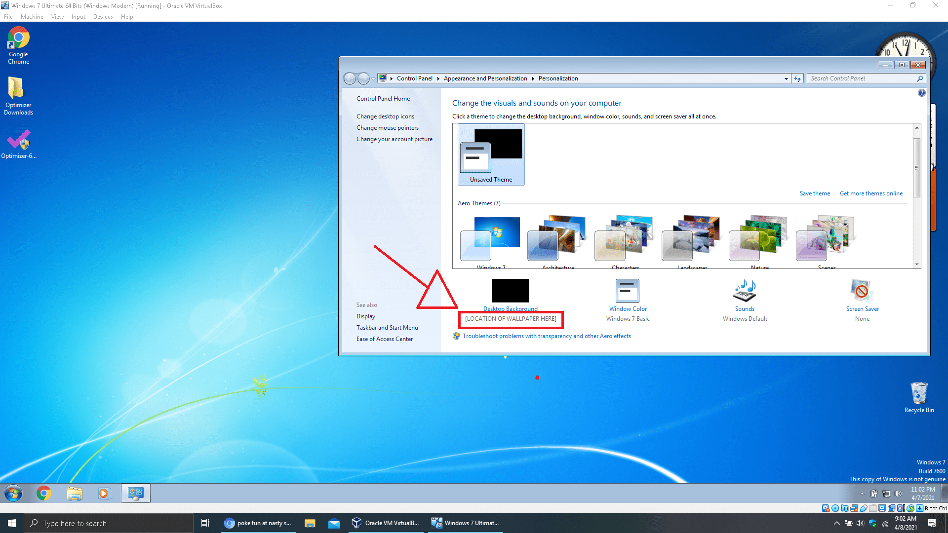Viewport: 948px width, 533px height.
Task: Expand hidden icons in the system tray
Action: pyautogui.click(x=836, y=523)
